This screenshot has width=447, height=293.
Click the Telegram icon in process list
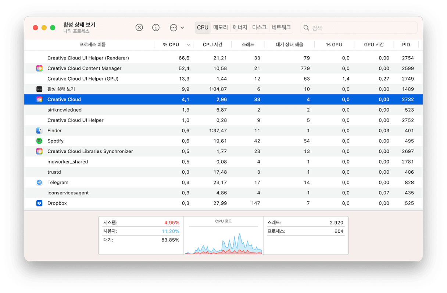tap(39, 183)
